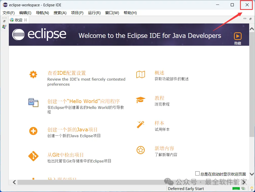The height and width of the screenshot is (192, 255).
Task: Click the 隐藏 workbench play icon
Action: coord(238,36)
